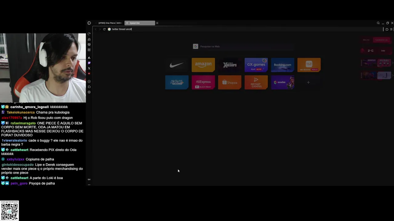Open the Instant Gaming speed dial tile
This screenshot has height=221, width=394.
pyautogui.click(x=256, y=82)
